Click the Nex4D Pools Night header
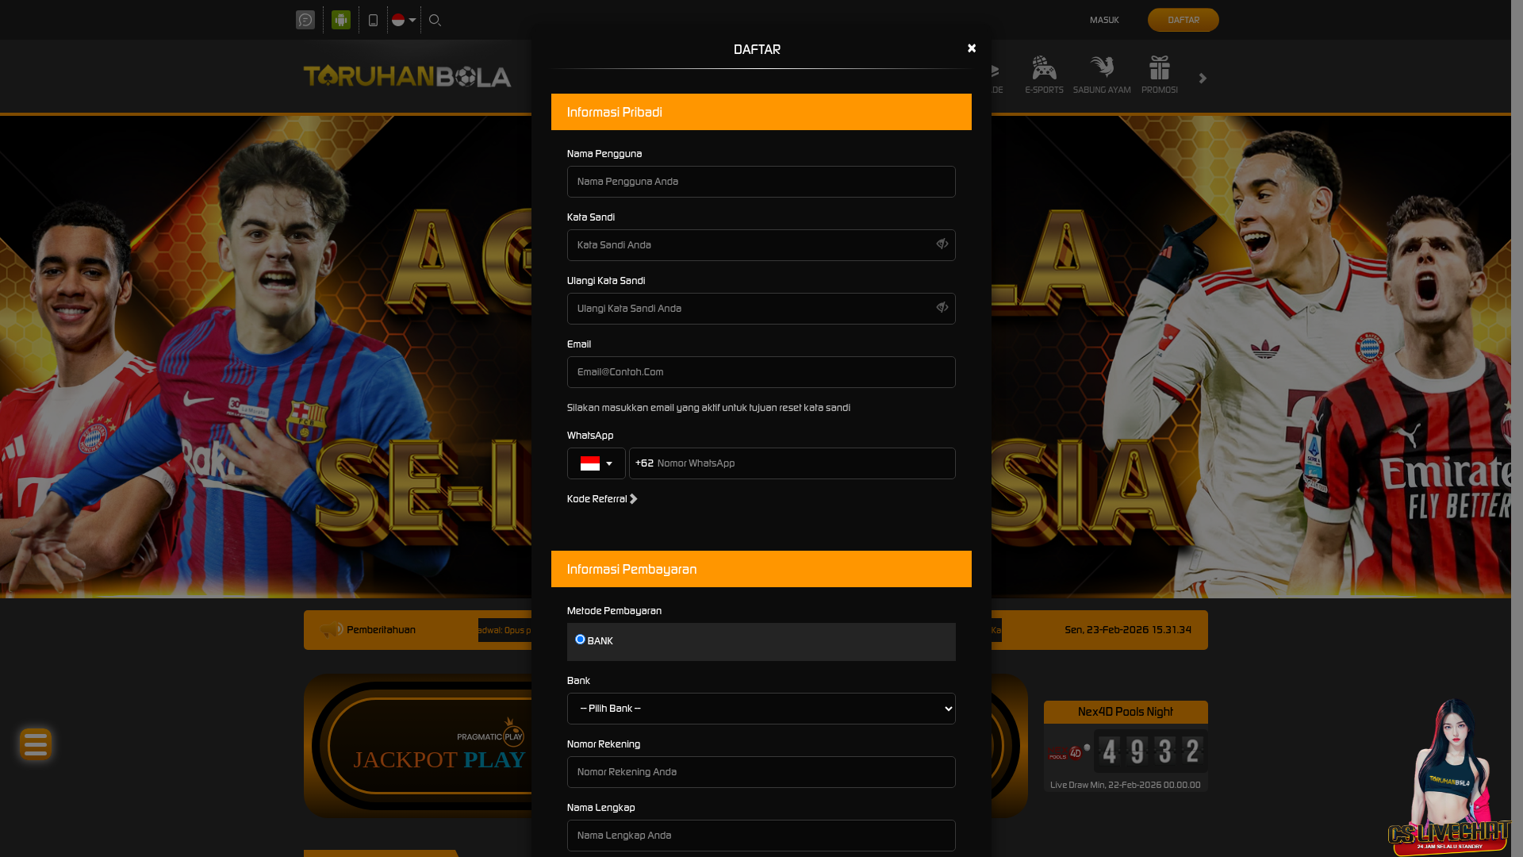The width and height of the screenshot is (1523, 857). (x=1126, y=712)
